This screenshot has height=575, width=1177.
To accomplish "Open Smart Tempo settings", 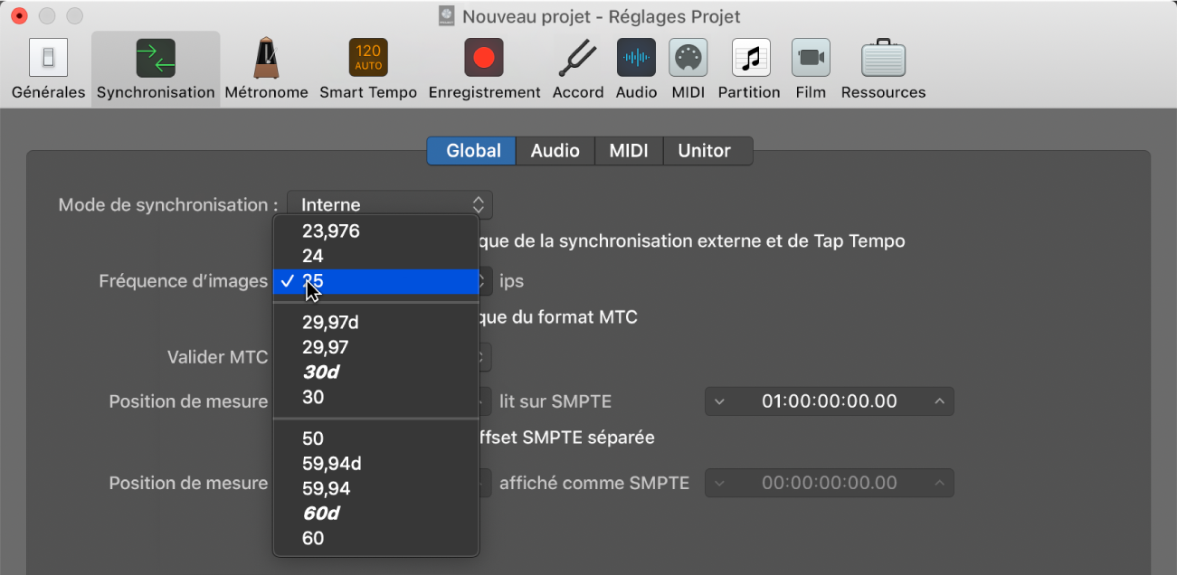I will click(x=368, y=70).
